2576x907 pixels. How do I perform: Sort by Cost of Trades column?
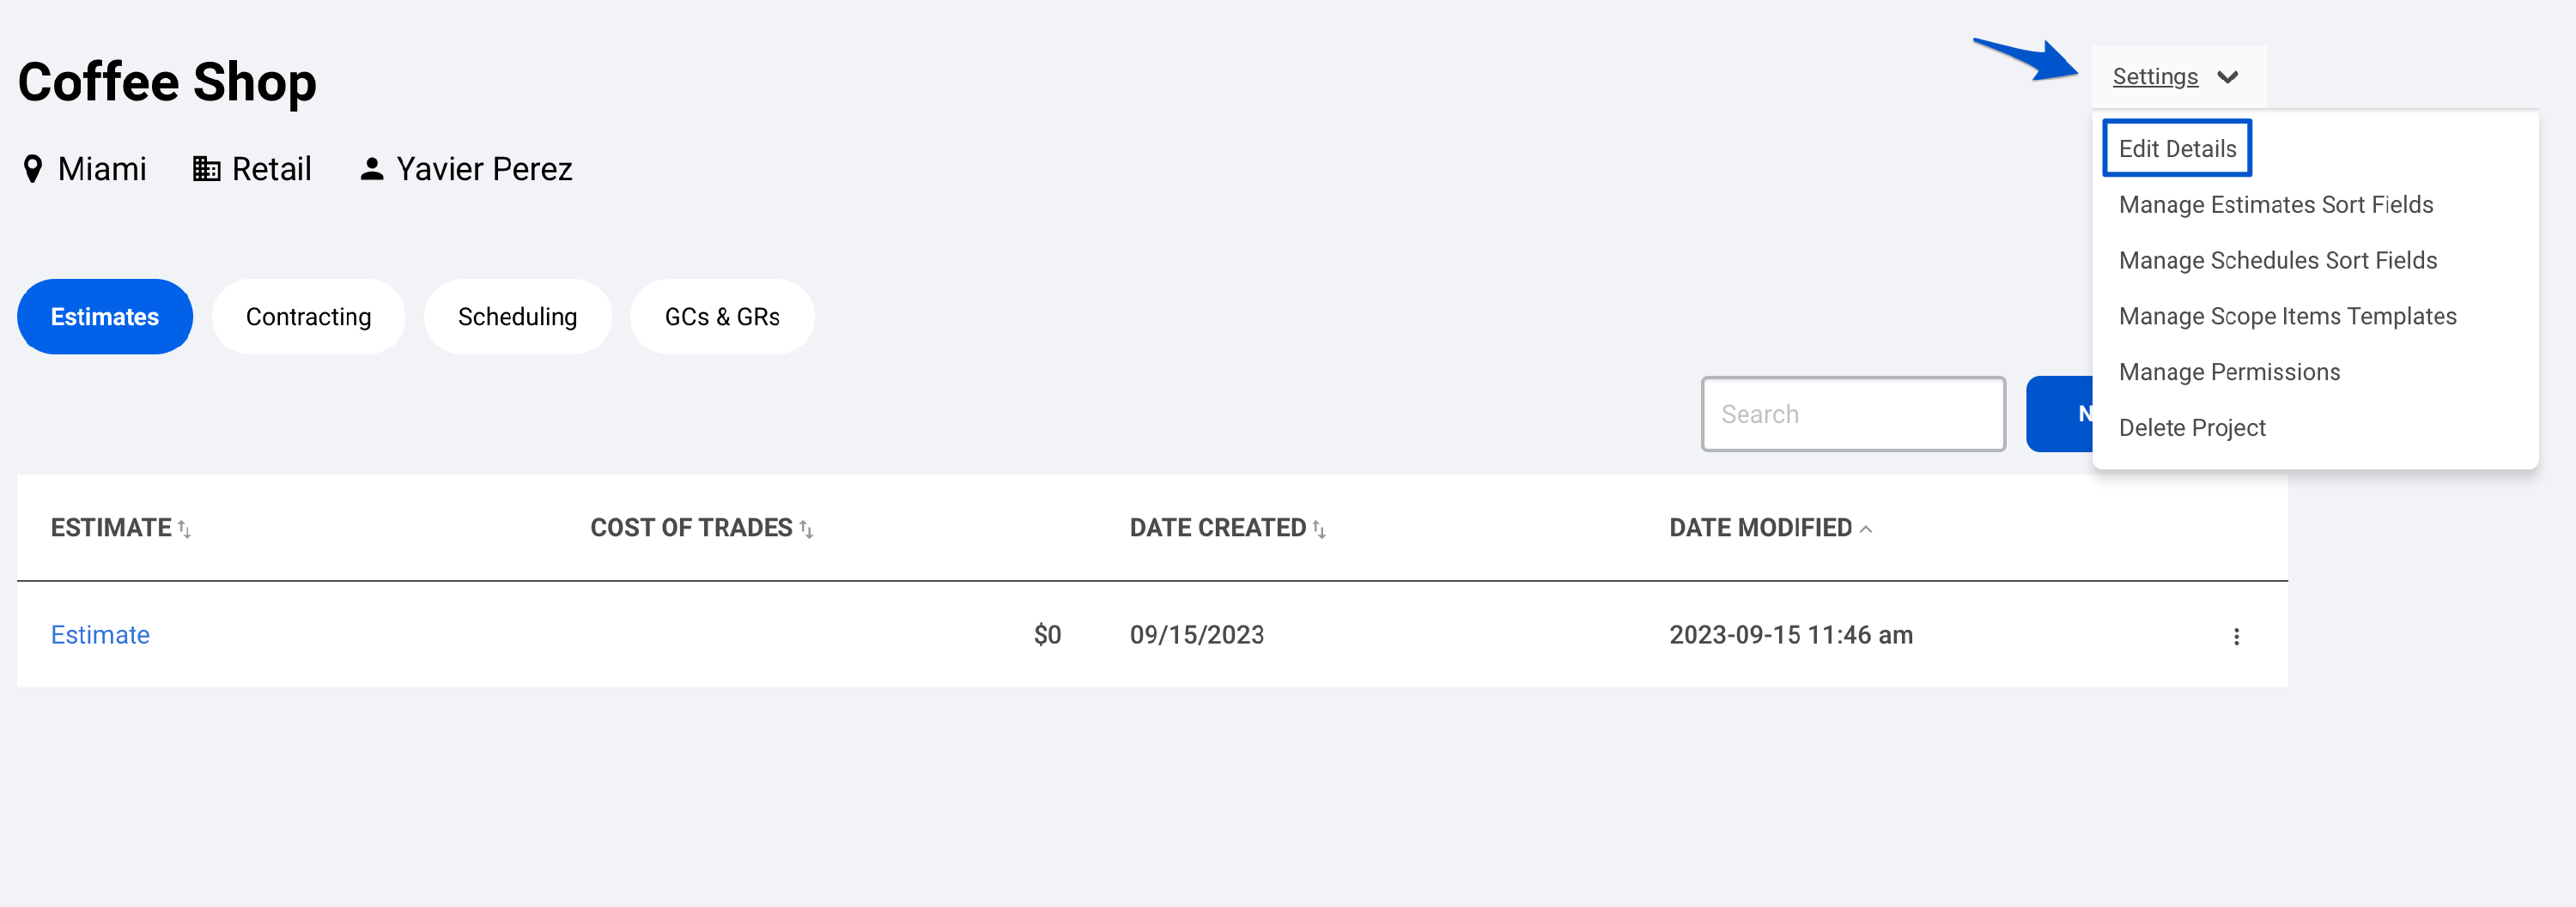[808, 529]
